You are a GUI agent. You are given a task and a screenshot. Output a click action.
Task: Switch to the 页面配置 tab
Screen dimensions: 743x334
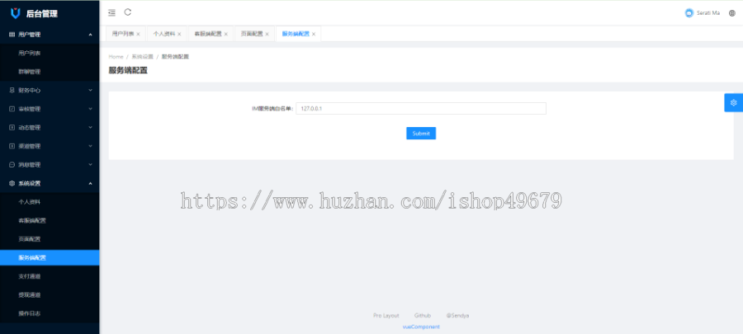(x=252, y=34)
